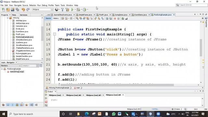Click the Debug Project toolbar icon
This screenshot has height=117, width=208.
(78, 9)
